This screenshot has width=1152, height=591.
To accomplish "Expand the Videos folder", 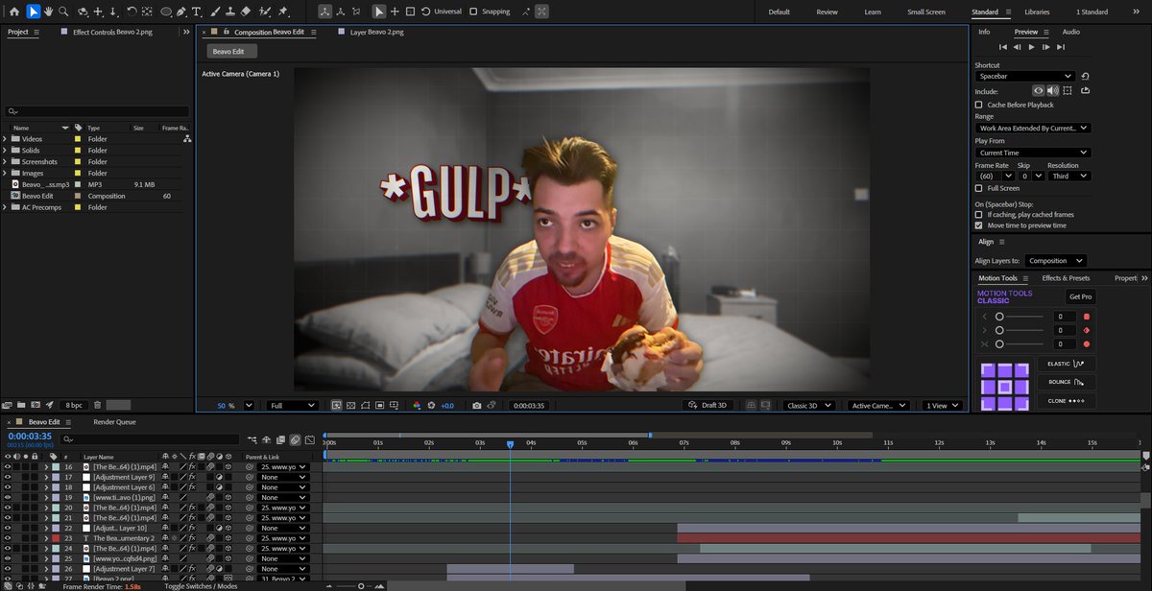I will [5, 139].
